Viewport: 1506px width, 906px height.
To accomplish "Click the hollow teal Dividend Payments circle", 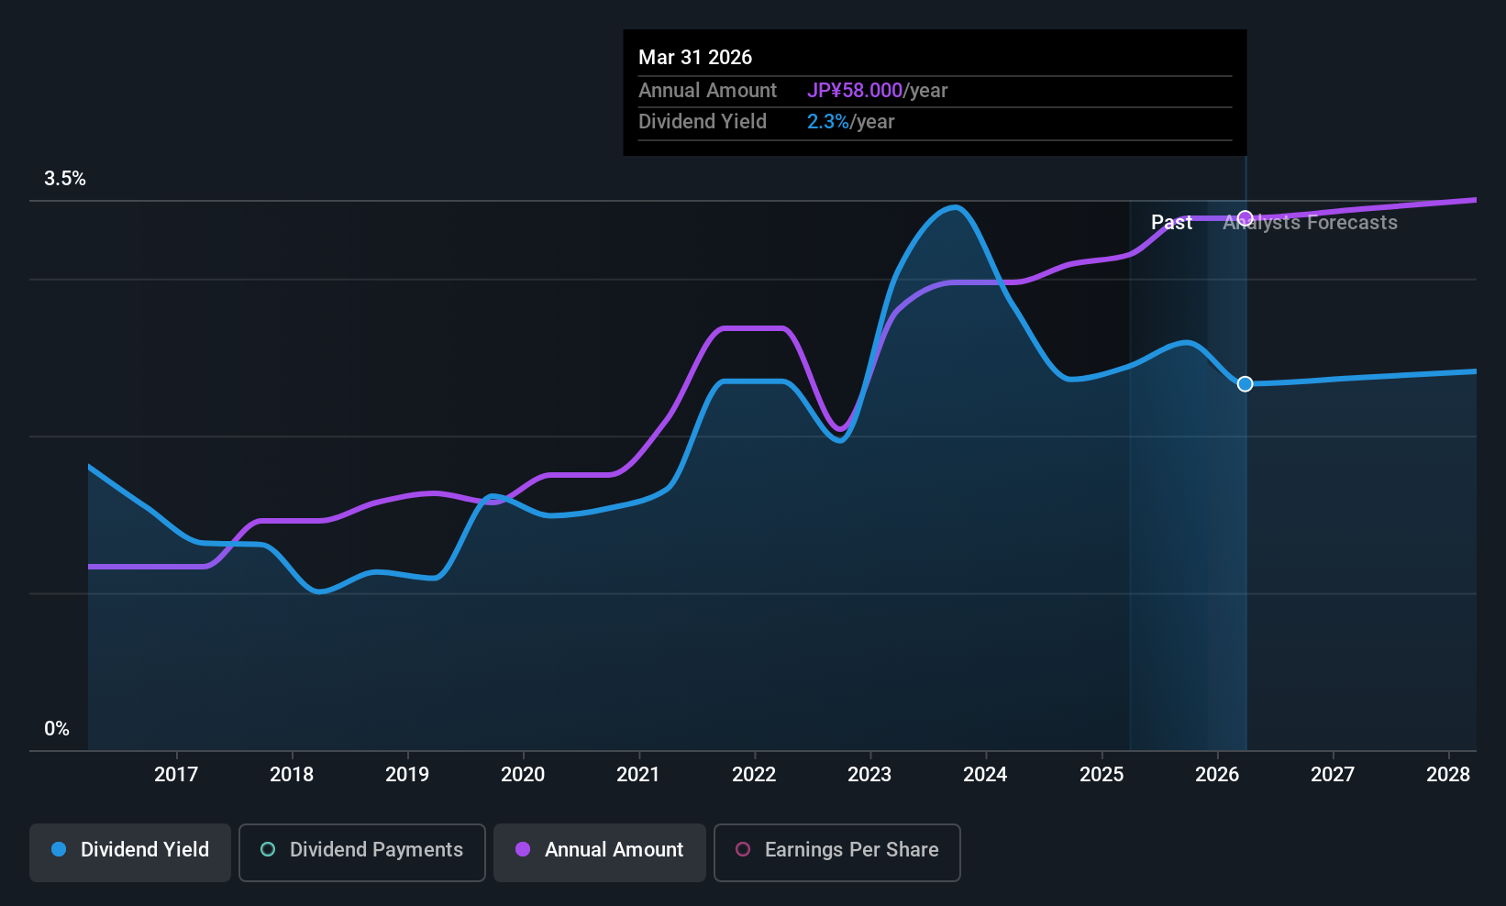I will (x=268, y=850).
